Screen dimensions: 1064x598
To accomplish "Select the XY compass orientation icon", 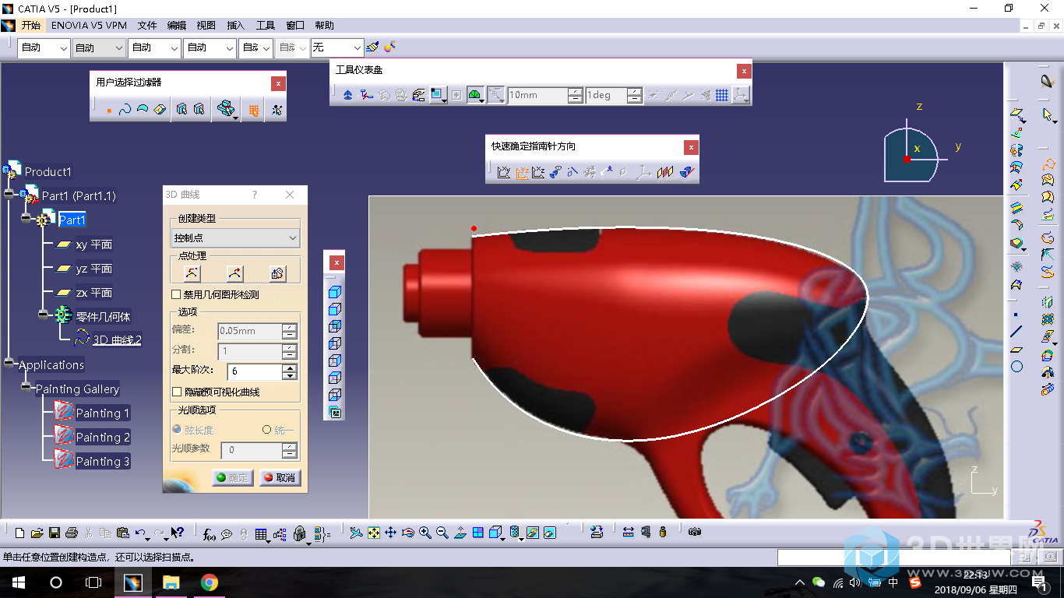I will coord(503,172).
